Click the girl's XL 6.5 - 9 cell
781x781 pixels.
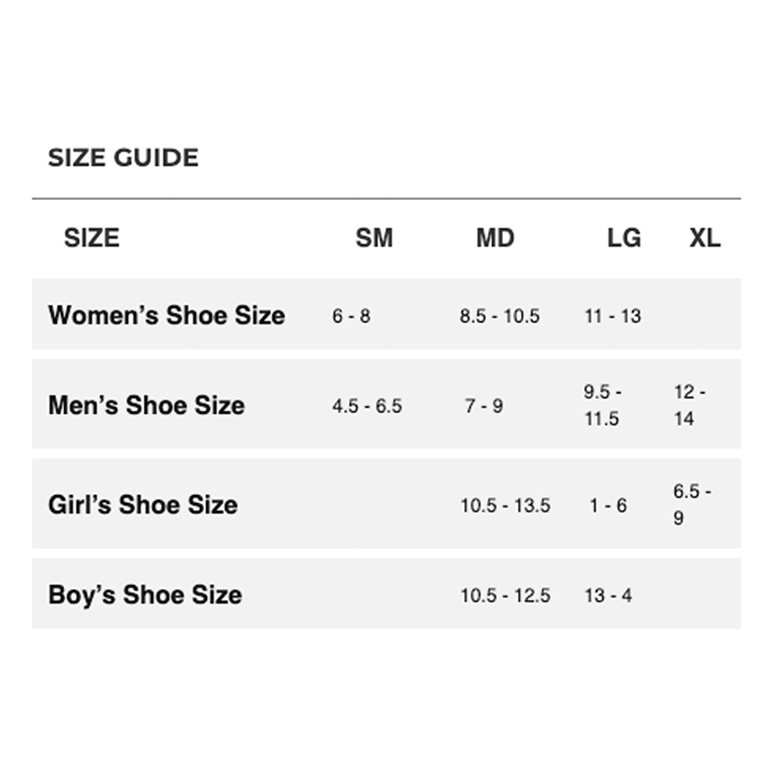(692, 505)
